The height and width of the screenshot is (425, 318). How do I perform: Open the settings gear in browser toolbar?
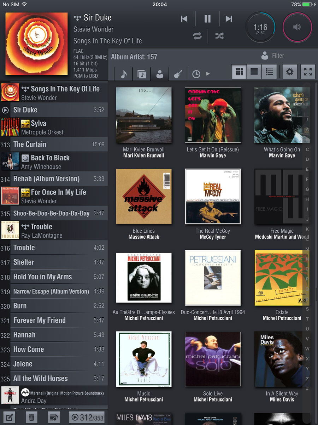(x=290, y=72)
